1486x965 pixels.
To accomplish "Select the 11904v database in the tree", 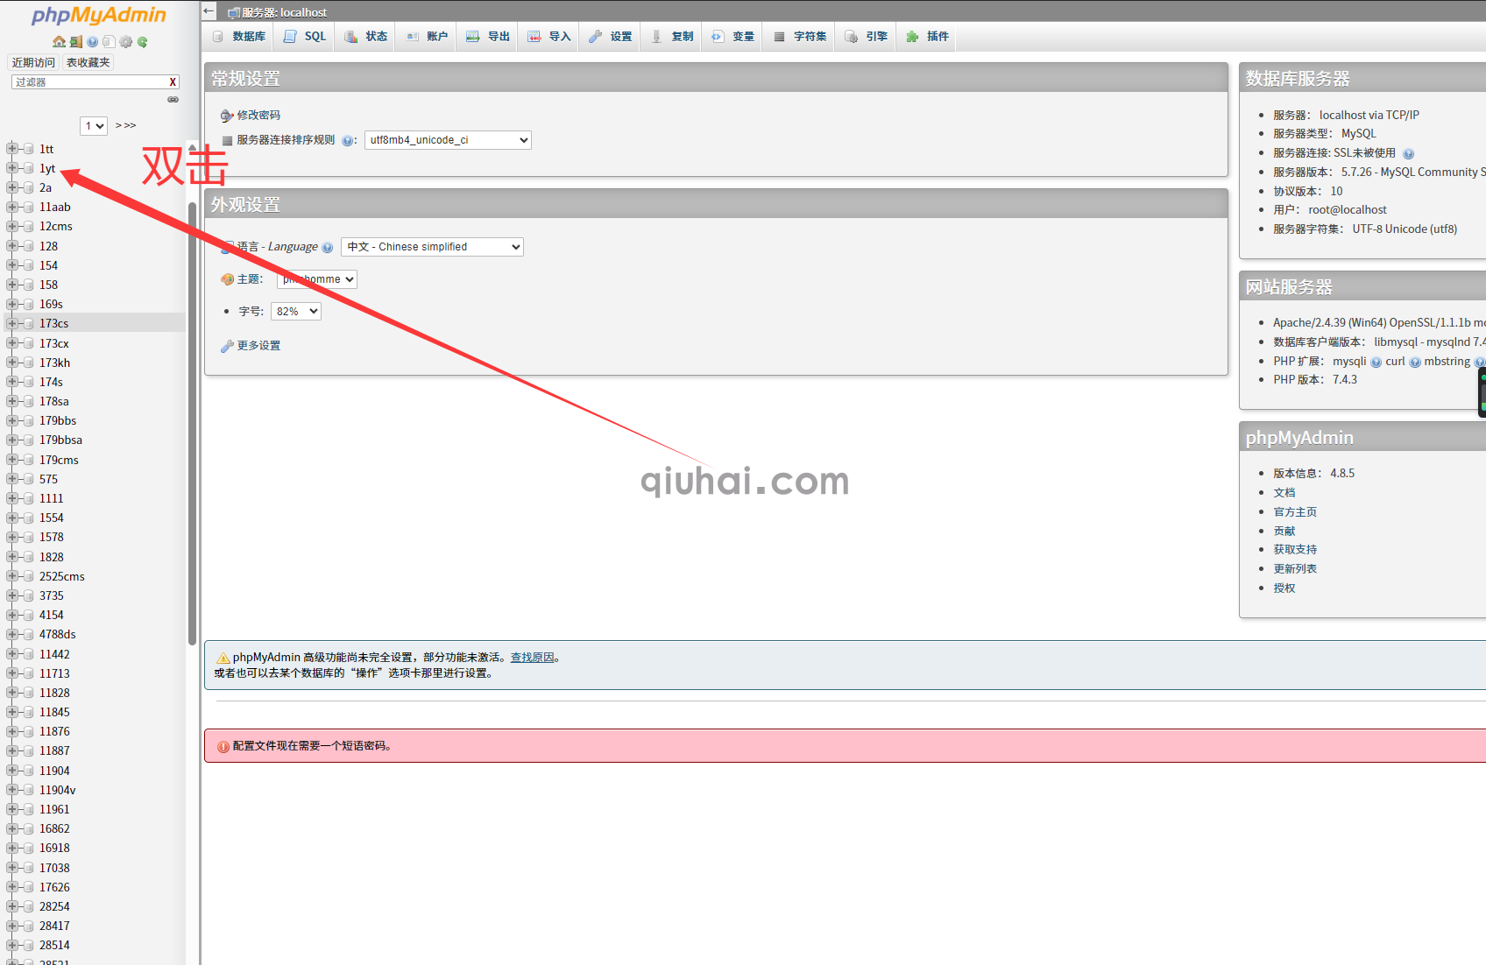I will pyautogui.click(x=58, y=790).
